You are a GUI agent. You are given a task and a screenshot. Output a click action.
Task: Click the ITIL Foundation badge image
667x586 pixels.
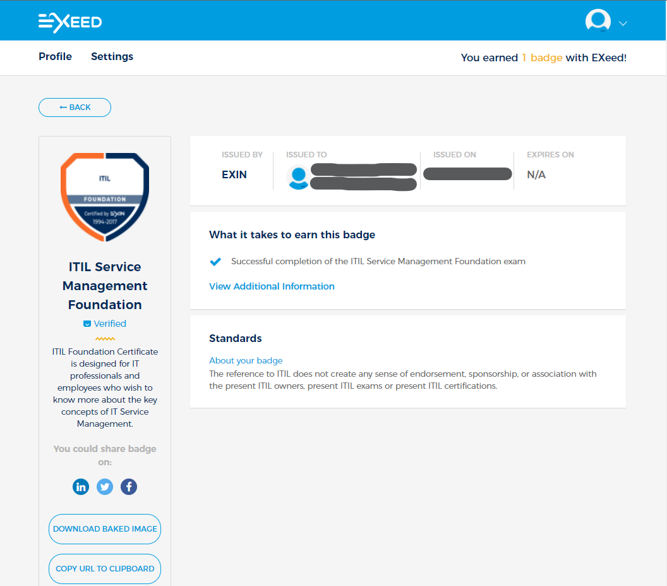105,197
